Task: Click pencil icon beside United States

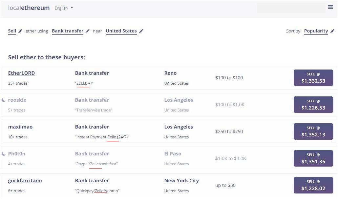Action: [x=141, y=31]
